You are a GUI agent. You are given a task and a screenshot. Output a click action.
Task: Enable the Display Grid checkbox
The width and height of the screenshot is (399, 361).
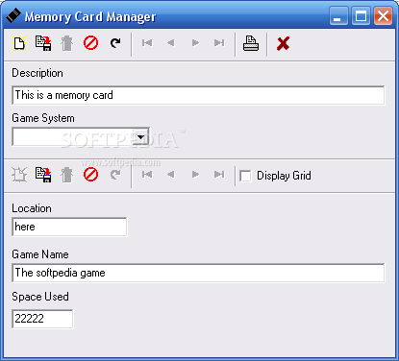245,176
